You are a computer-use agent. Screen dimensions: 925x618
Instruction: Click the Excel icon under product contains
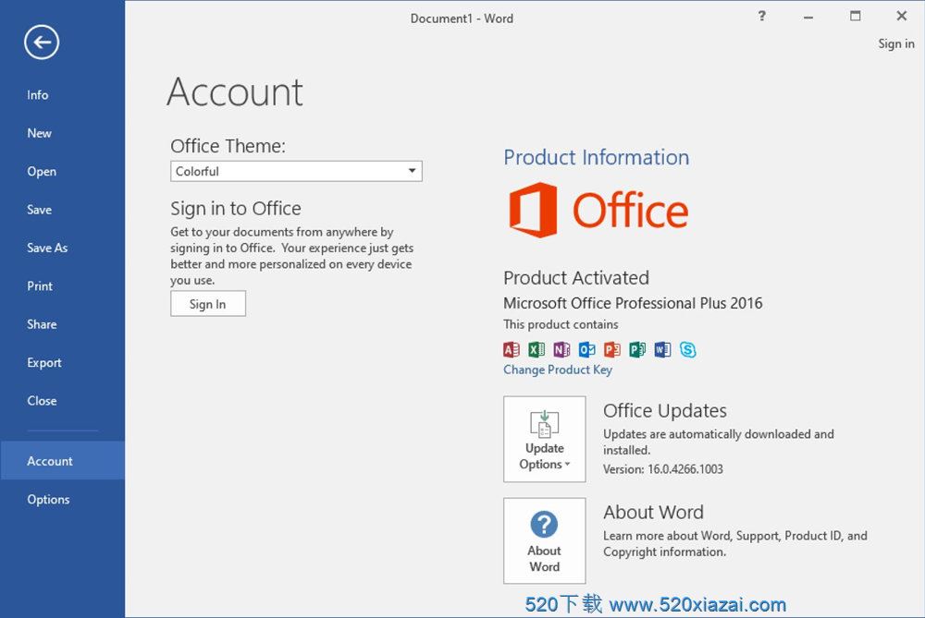(x=536, y=350)
